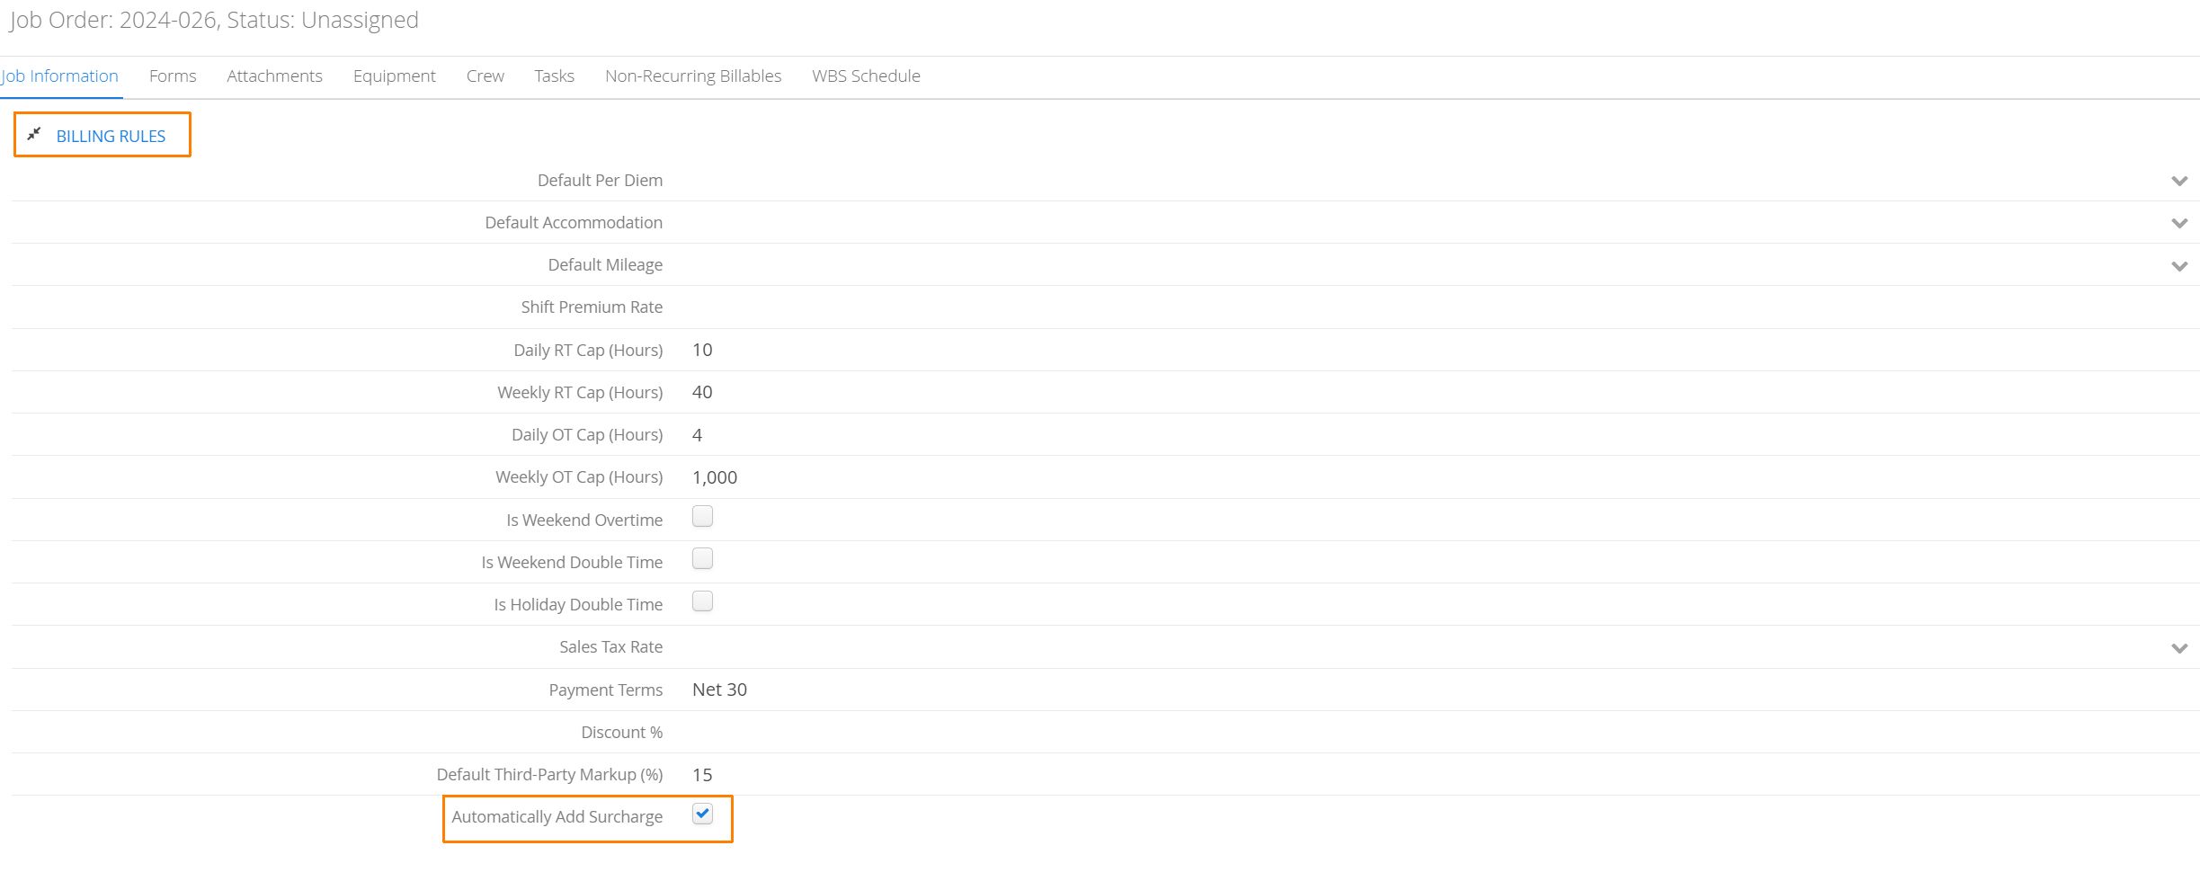Expand the Sales Tax Rate dropdown arrow
This screenshot has height=890, width=2200.
click(2179, 648)
